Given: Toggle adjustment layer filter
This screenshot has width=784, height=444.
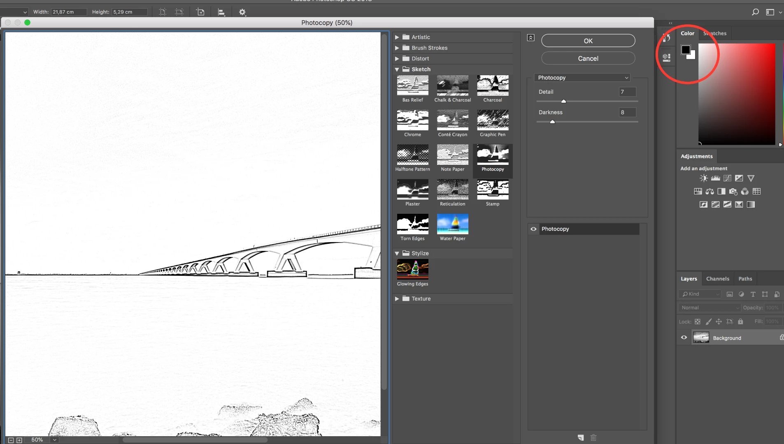Looking at the screenshot, I should pyautogui.click(x=741, y=294).
